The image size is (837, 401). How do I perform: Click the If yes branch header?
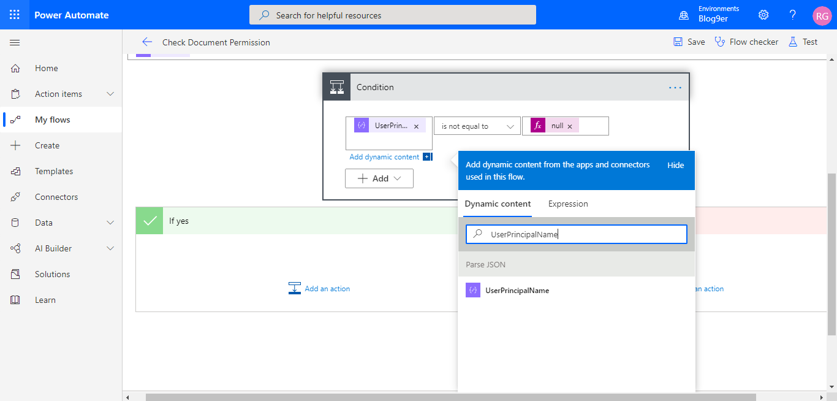(297, 221)
